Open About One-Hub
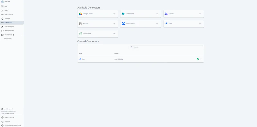257x127 pixels. [10, 117]
